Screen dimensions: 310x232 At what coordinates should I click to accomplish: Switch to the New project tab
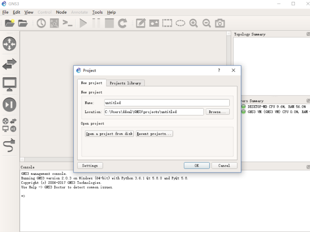click(92, 83)
